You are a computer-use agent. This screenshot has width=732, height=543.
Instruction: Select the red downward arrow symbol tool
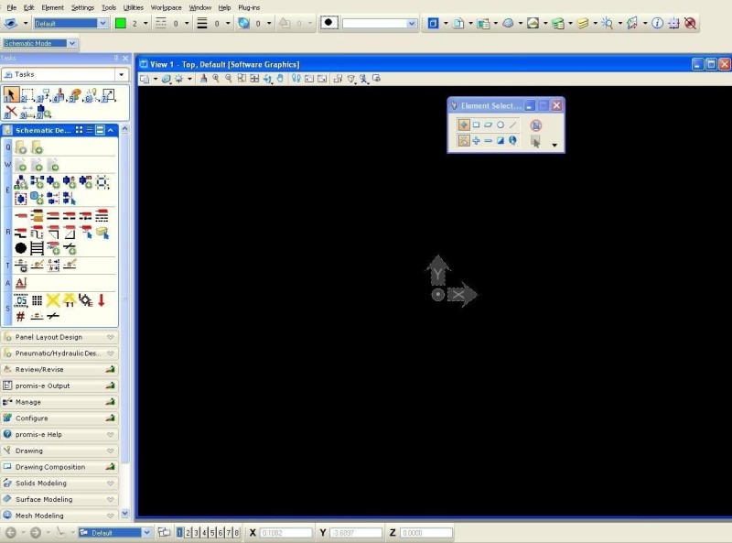[x=102, y=299]
